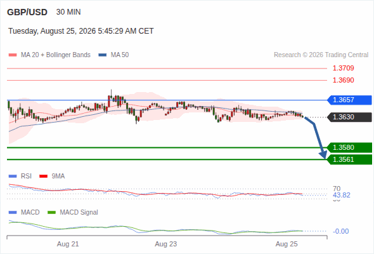Click the Tuesday, August 25, 2026 timestamp
The image size is (374, 254).
click(81, 31)
